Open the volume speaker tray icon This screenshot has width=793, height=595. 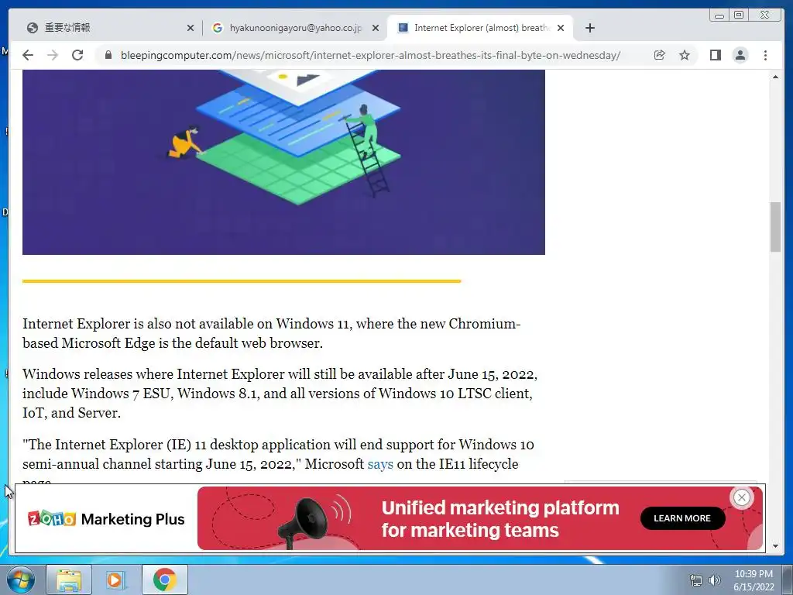click(x=715, y=580)
